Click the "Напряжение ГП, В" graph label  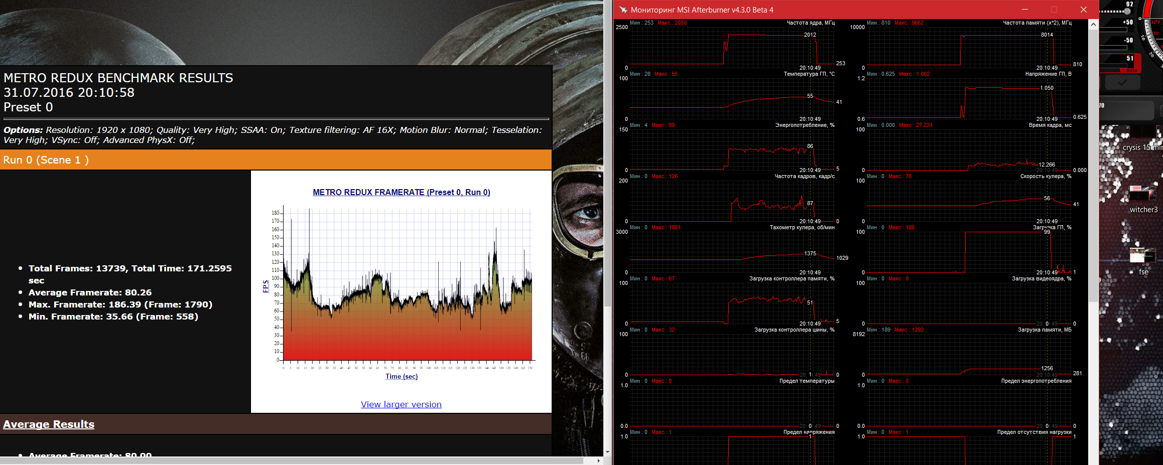tap(1048, 74)
